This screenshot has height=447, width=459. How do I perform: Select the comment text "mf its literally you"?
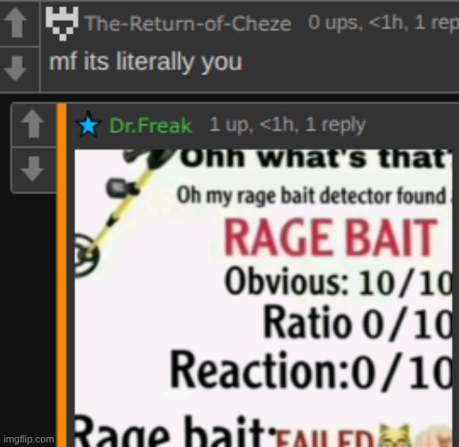pyautogui.click(x=146, y=63)
